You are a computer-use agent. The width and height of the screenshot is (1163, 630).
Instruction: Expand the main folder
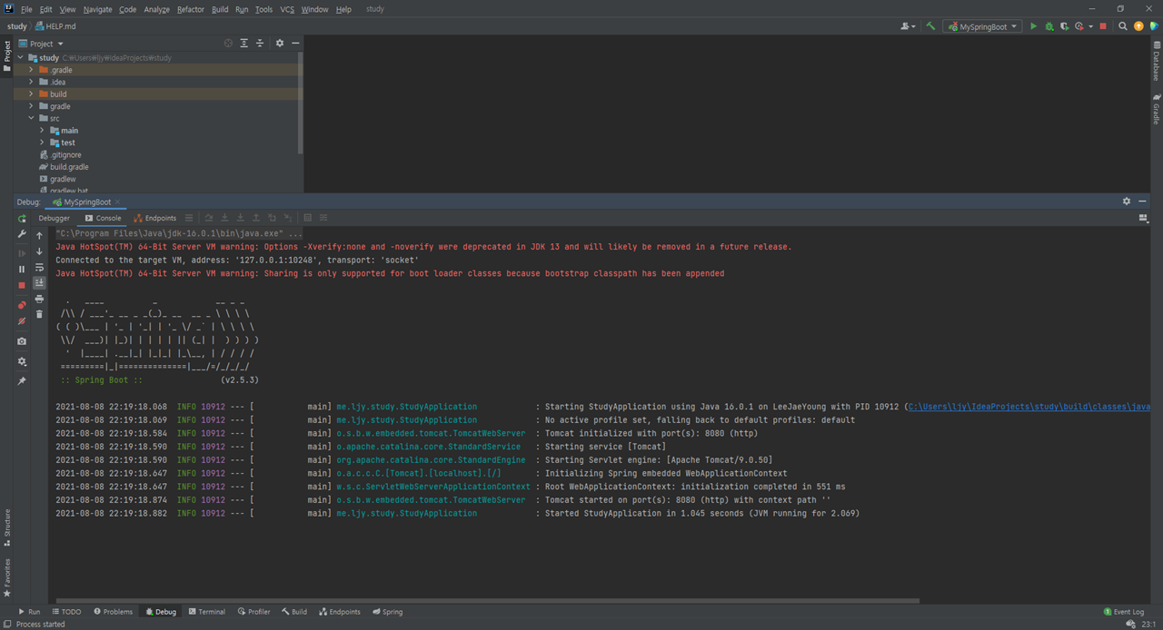(x=42, y=131)
